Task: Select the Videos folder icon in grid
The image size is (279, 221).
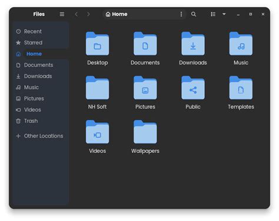Action: click(97, 132)
